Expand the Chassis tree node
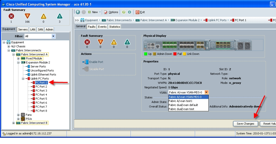Screen dimensions: 276x144 click(x=9, y=46)
